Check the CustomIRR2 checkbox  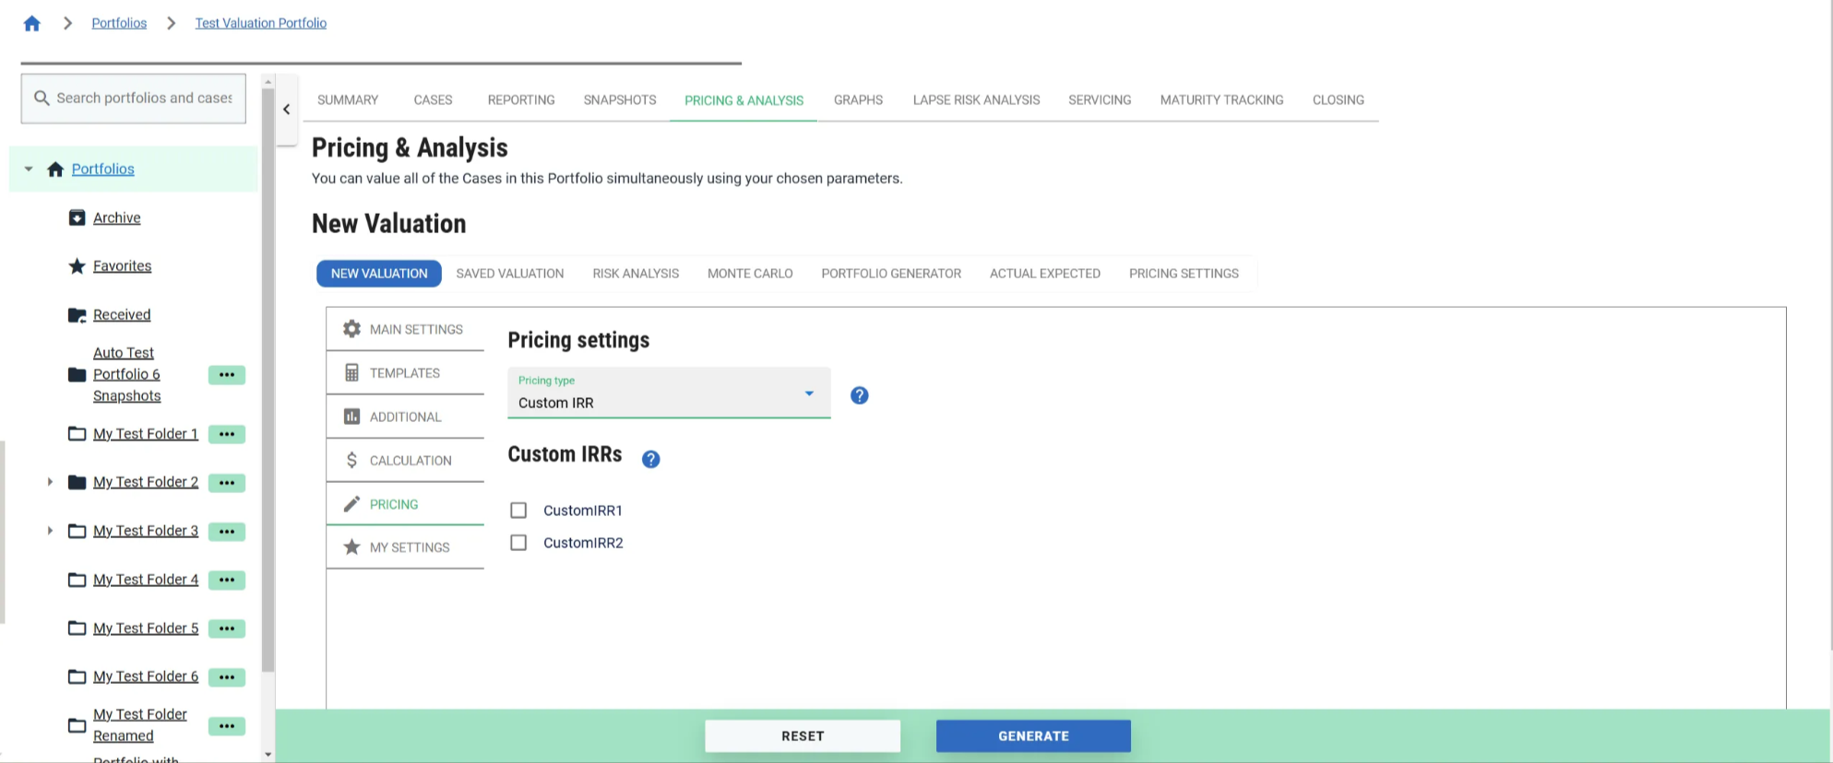pos(518,543)
